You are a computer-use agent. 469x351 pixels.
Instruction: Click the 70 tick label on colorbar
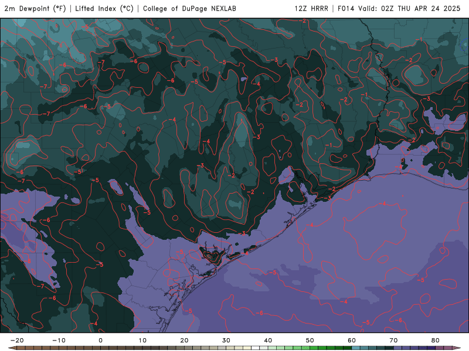point(393,340)
